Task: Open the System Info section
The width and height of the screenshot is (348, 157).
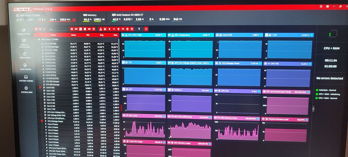Action: click(27, 90)
